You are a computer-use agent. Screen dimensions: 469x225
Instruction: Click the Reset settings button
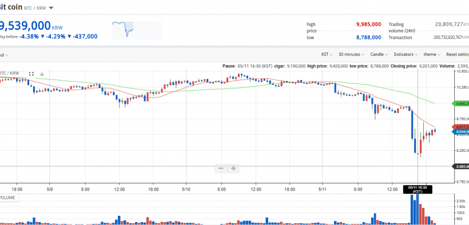point(458,54)
